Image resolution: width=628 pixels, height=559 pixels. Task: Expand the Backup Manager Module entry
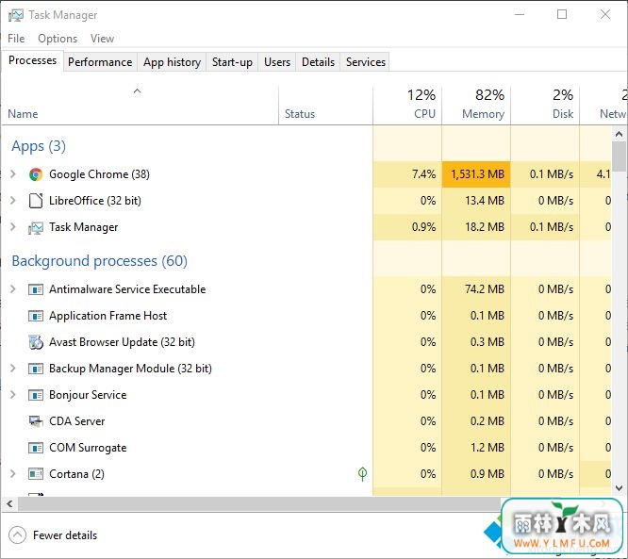[13, 369]
